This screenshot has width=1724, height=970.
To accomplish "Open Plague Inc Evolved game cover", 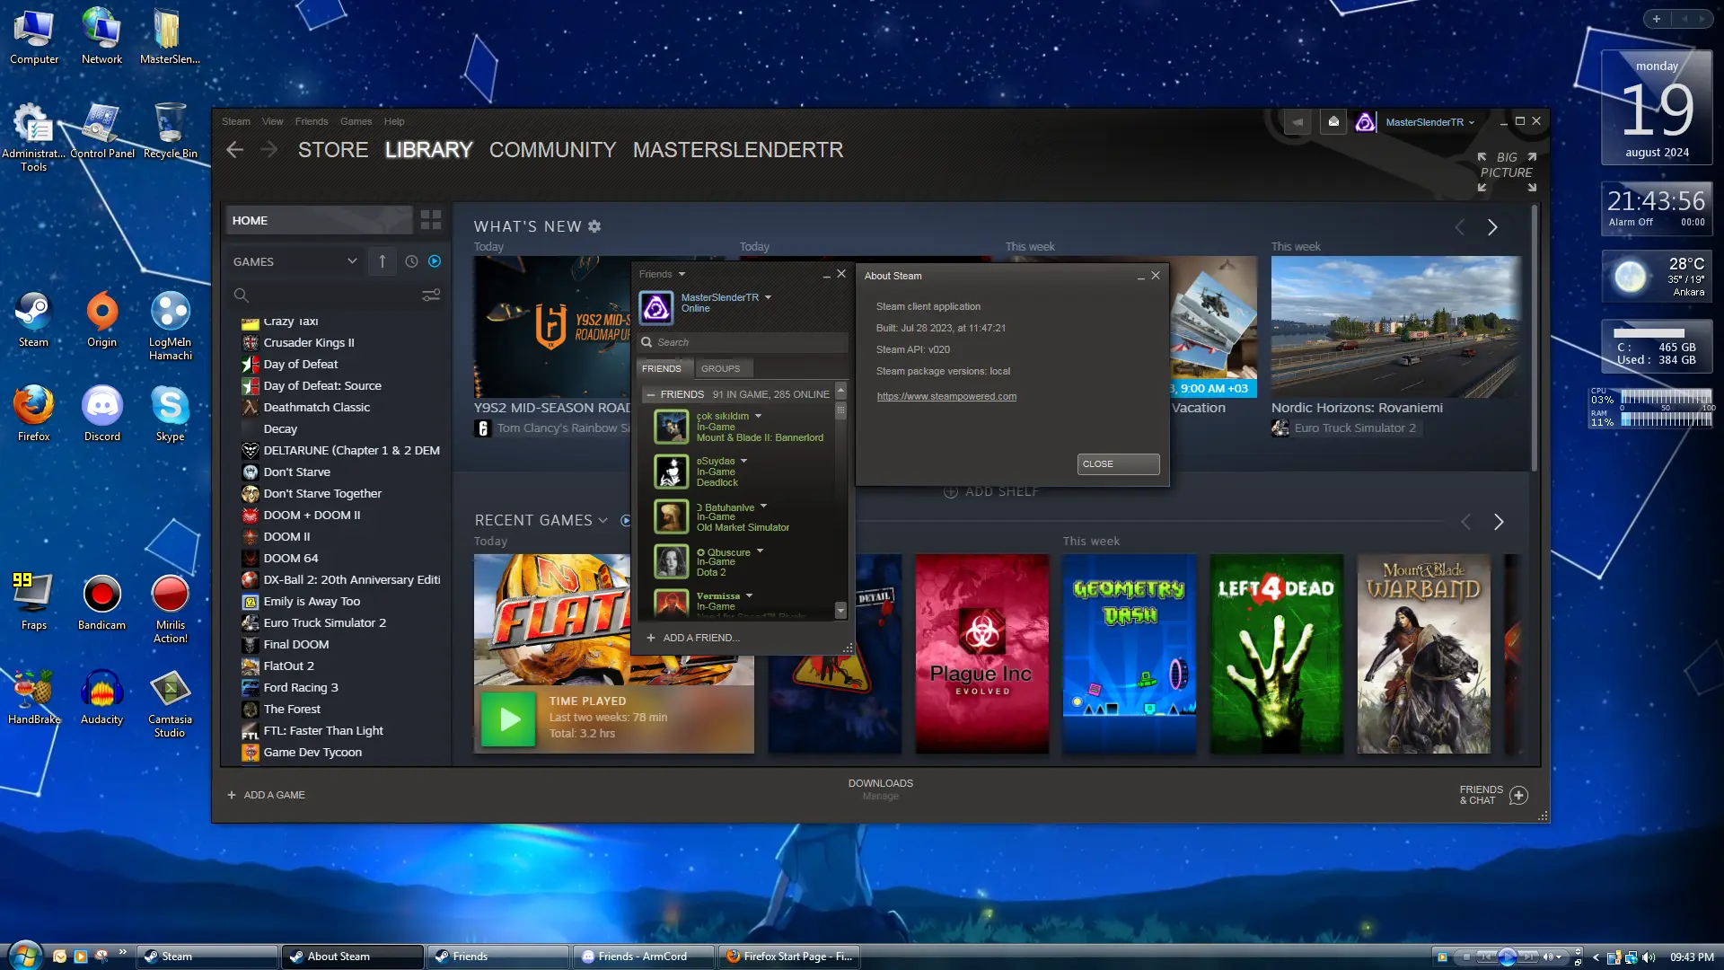I will point(981,653).
